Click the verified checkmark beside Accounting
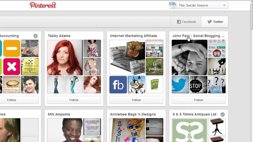The width and height of the screenshot is (253, 142). (35, 36)
